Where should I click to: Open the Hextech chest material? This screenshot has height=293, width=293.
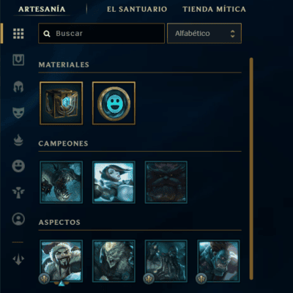[62, 103]
